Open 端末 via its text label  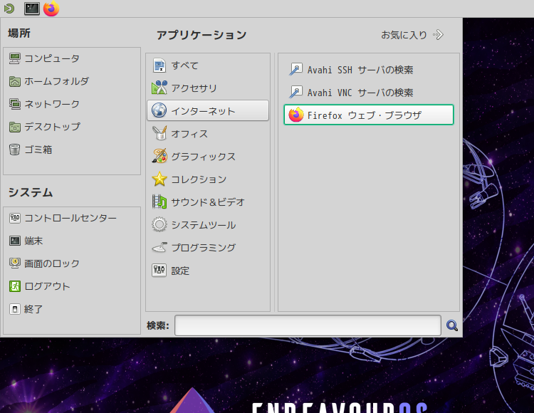pos(33,241)
